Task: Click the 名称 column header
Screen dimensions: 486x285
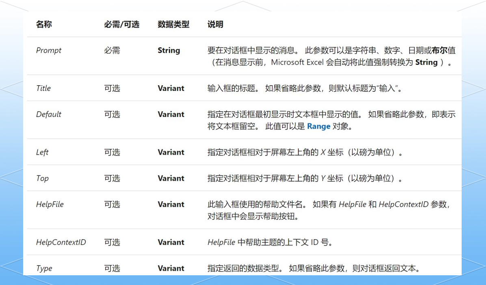Action: (44, 24)
